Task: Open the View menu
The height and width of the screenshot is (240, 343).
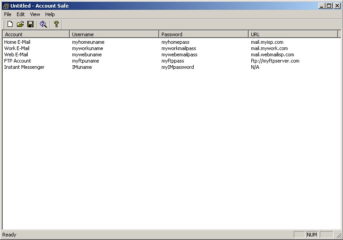Action: pyautogui.click(x=35, y=14)
